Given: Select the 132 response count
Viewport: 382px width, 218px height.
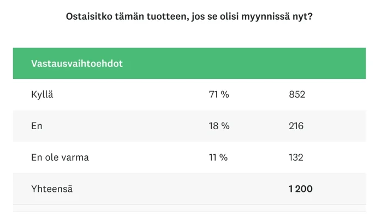Looking at the screenshot, I should pyautogui.click(x=296, y=158).
